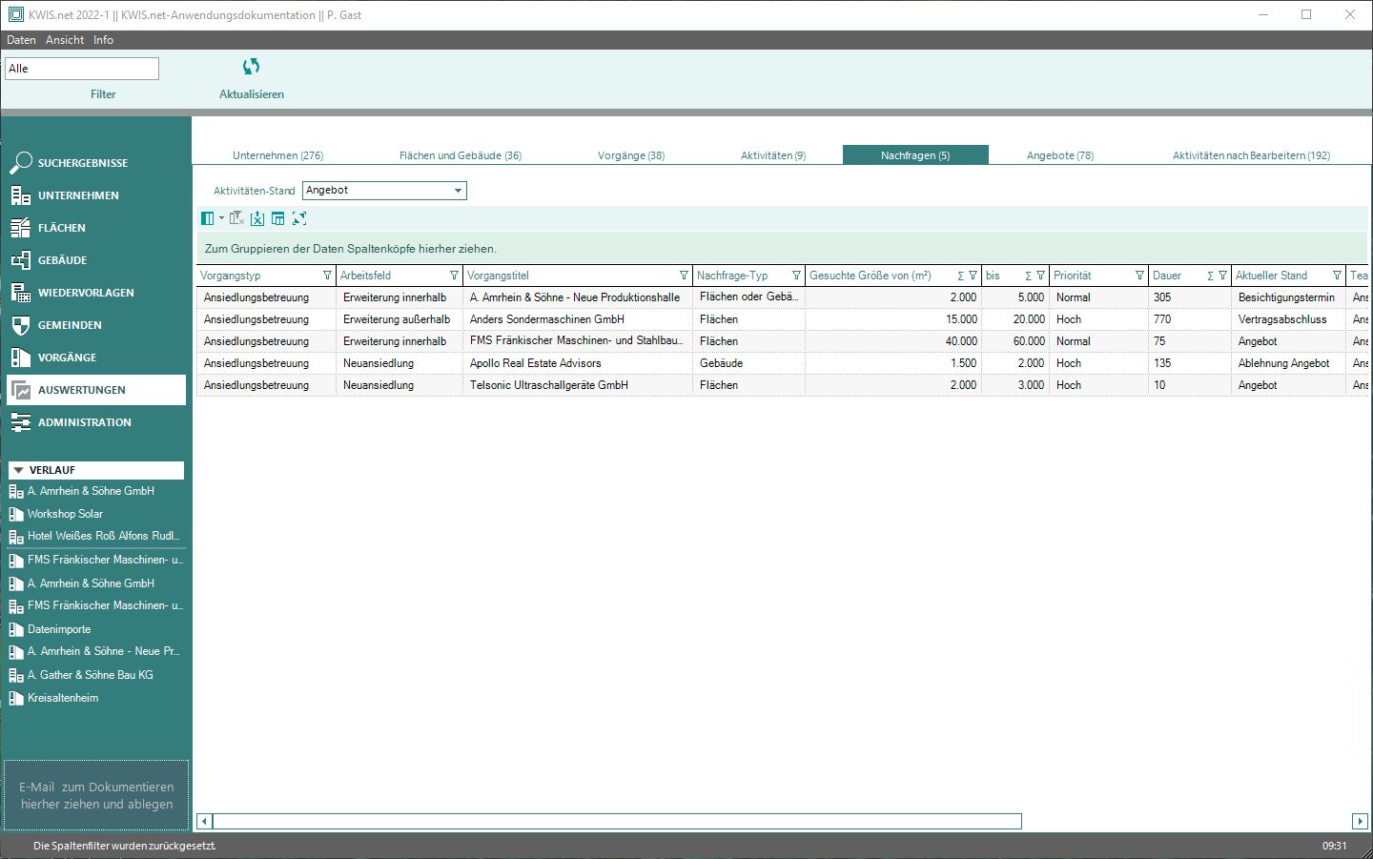Open the Flächen sidebar section
Screen dimensions: 1373x859
95,228
